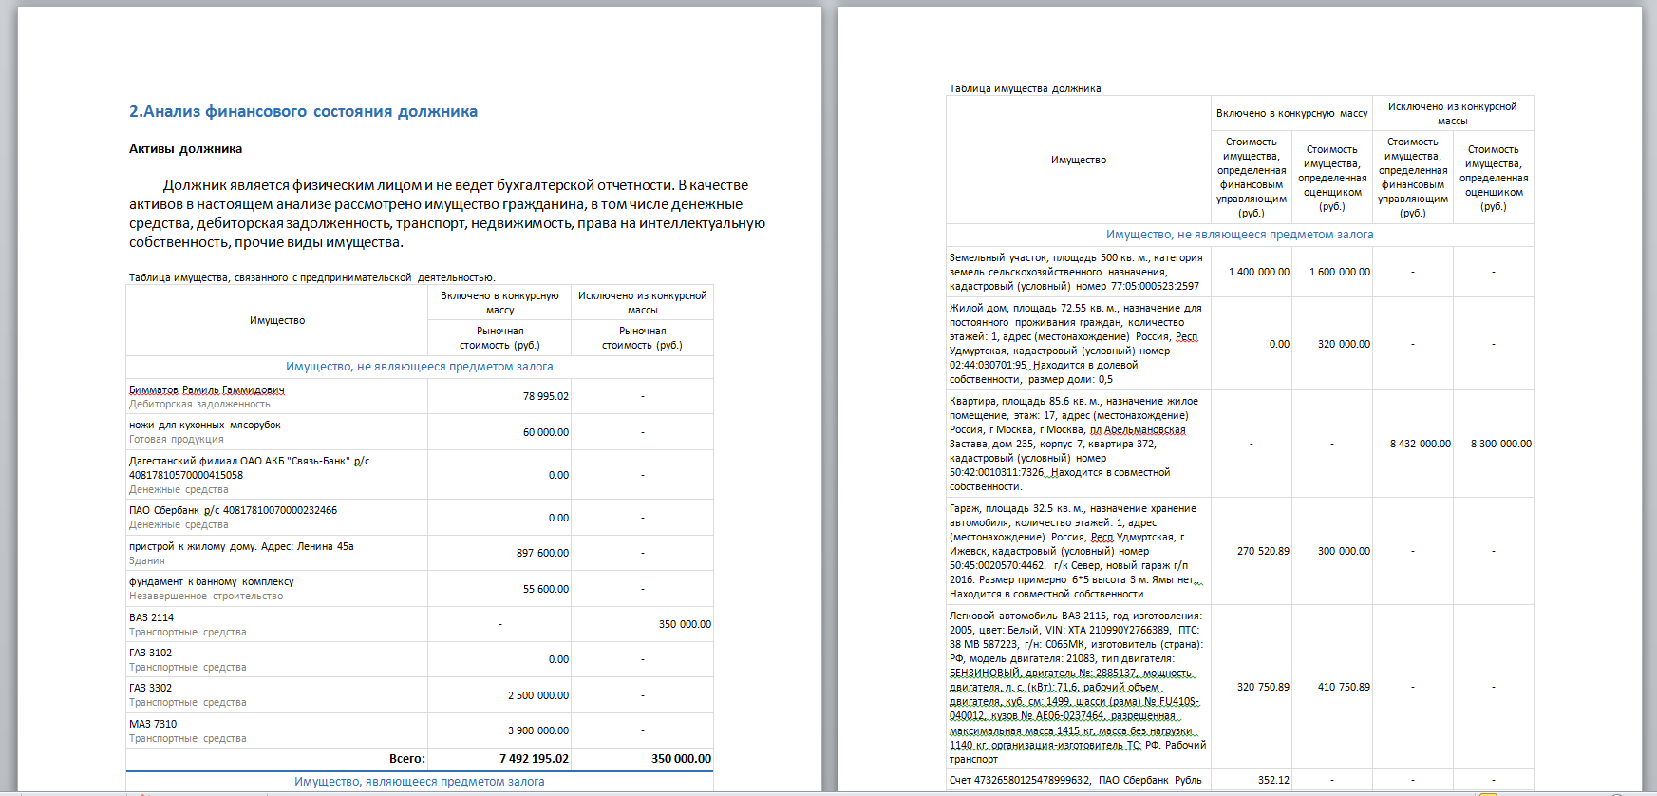Click the total value 7 492 195.02
Screen dimensions: 1657x796
pyautogui.click(x=534, y=759)
